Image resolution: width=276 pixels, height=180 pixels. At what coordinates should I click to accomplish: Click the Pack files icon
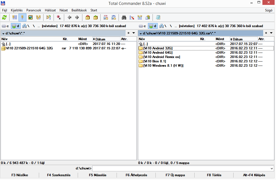[x=88, y=17]
